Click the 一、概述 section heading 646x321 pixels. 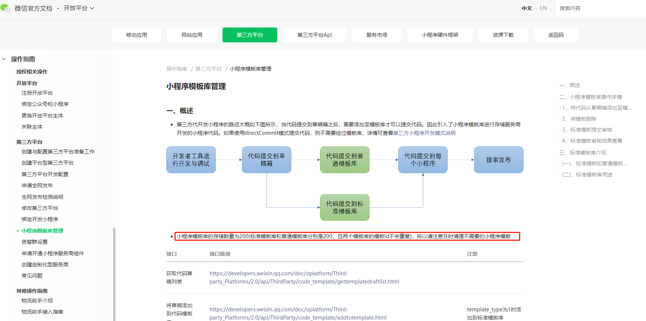180,111
